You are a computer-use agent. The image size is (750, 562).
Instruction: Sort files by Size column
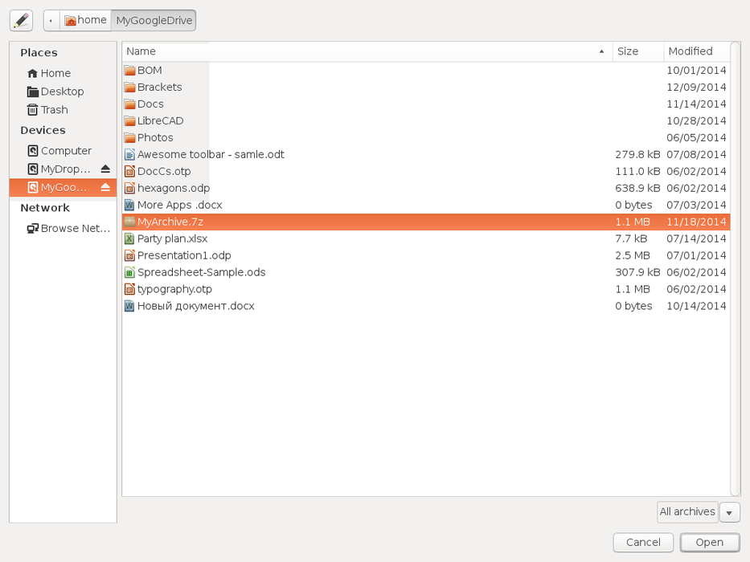tap(637, 51)
